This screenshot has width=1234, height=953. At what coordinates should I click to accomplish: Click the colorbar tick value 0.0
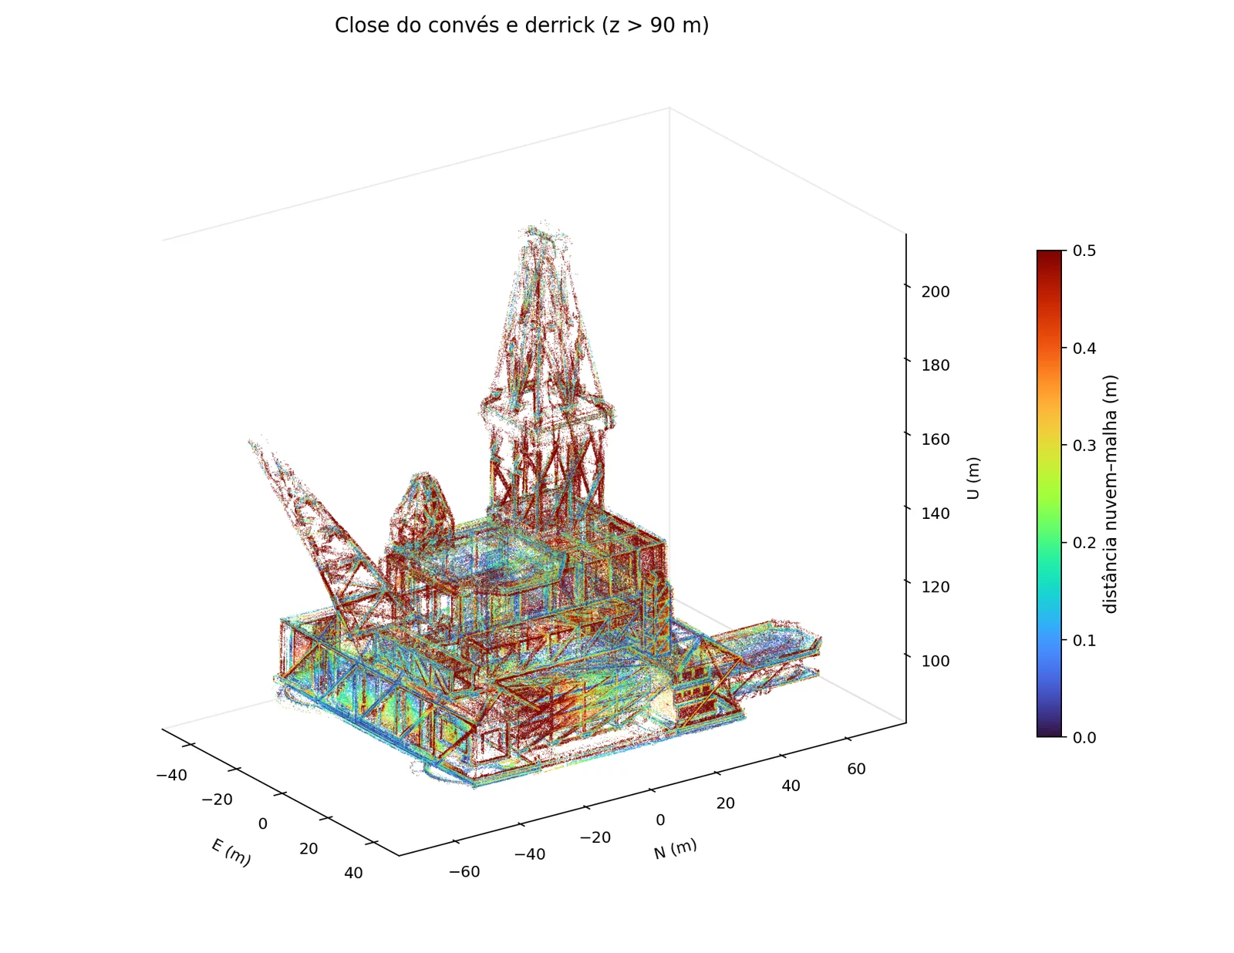[1084, 738]
